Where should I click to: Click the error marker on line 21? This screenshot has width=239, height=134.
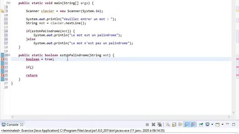point(3,59)
